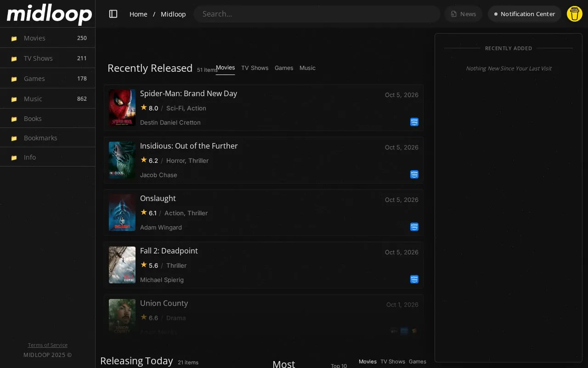Open the Movies folder in sidebar

(48, 38)
